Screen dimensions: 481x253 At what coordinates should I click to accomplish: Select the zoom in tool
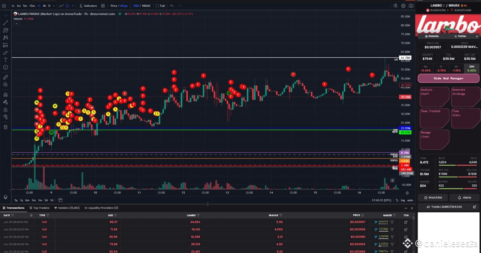(5, 84)
